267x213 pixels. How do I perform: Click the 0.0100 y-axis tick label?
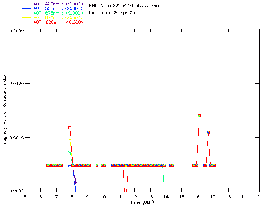[17, 83]
